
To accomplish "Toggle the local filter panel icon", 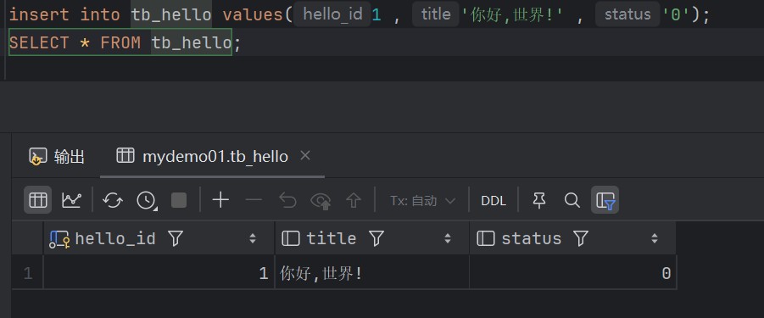I will (x=605, y=200).
